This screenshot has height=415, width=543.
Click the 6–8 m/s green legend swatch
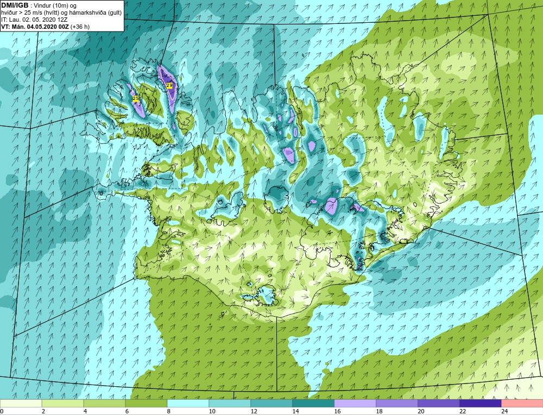(146, 404)
